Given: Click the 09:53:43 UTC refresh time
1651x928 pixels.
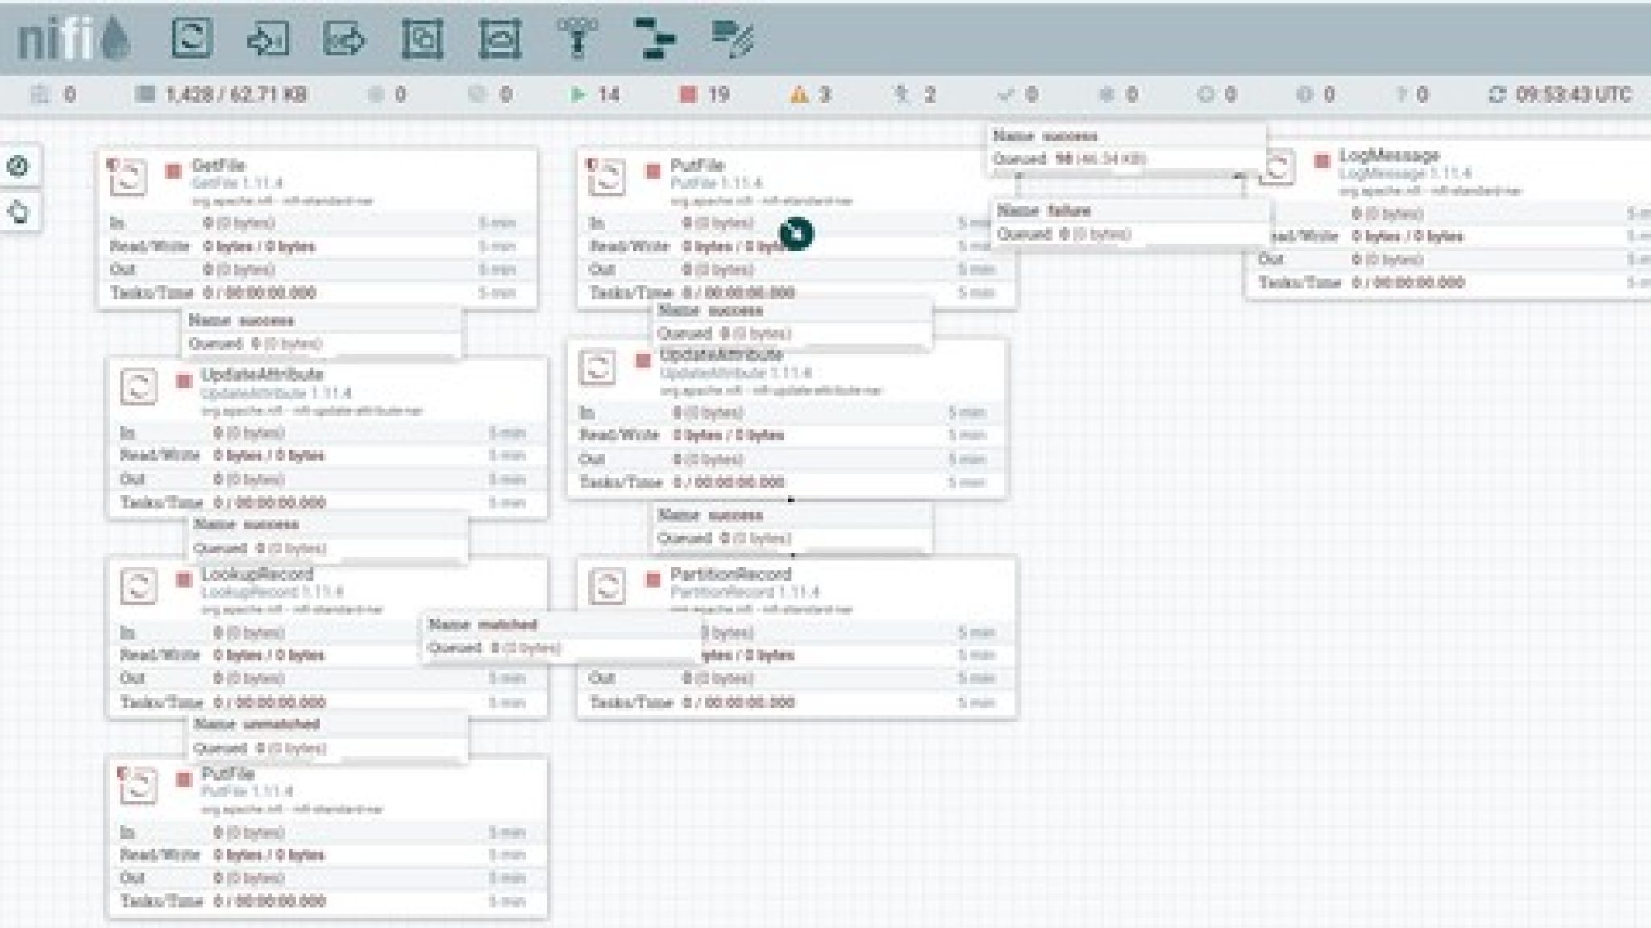Looking at the screenshot, I should (x=1574, y=95).
